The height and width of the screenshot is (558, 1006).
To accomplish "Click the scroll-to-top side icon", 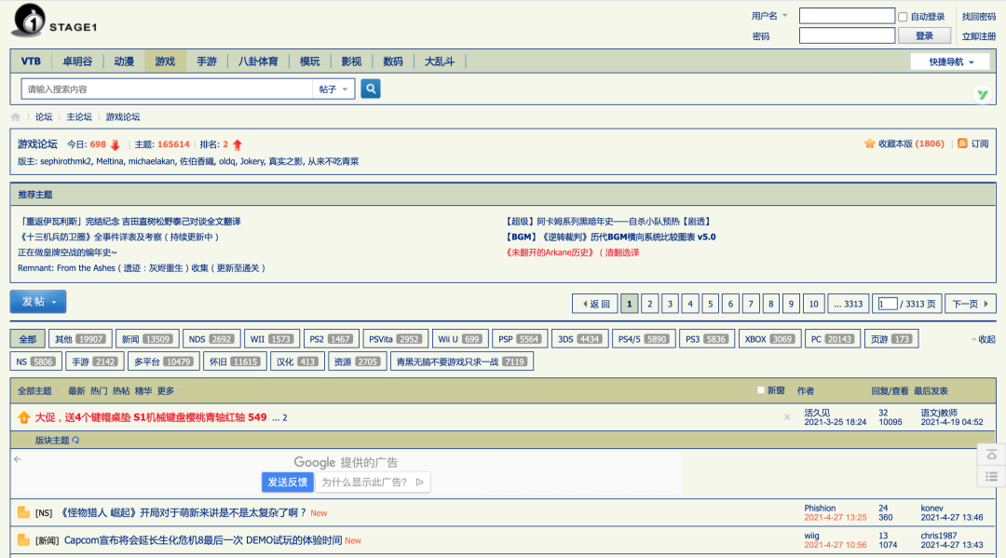I will (x=991, y=455).
